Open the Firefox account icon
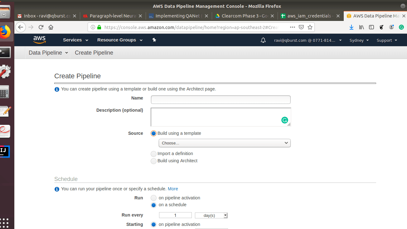This screenshot has height=229, width=407. coord(391,27)
